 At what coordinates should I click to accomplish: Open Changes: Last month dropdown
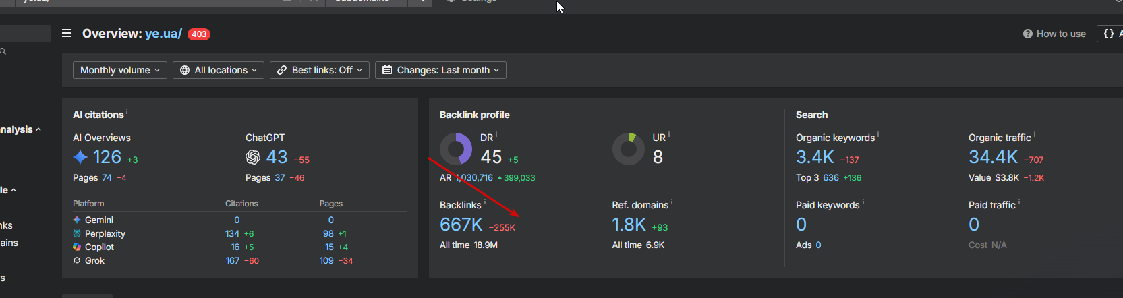click(440, 70)
